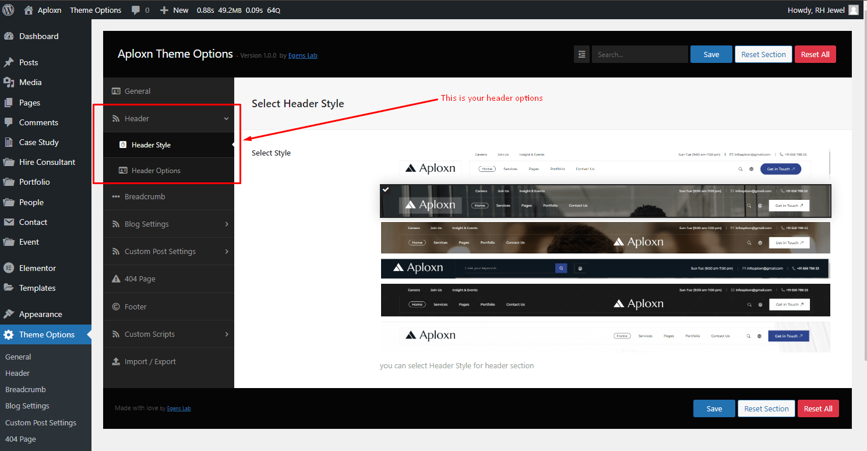The image size is (867, 451).
Task: Select the navy header style with search bar
Action: tap(605, 269)
